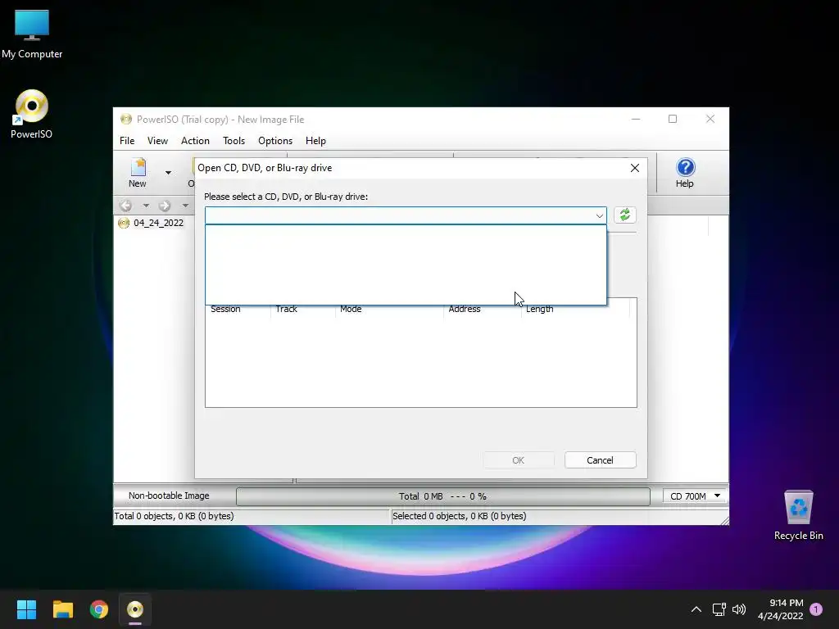Image resolution: width=839 pixels, height=629 pixels.
Task: Open the PowerISO desktop shortcut
Action: point(32,115)
